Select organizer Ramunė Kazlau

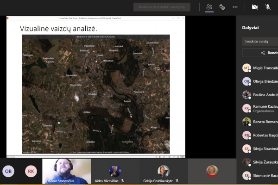pos(260,108)
